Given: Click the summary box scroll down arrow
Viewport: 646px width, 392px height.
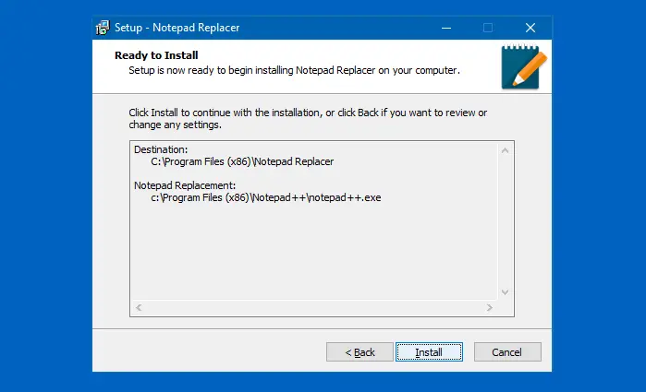Looking at the screenshot, I should pyautogui.click(x=506, y=292).
